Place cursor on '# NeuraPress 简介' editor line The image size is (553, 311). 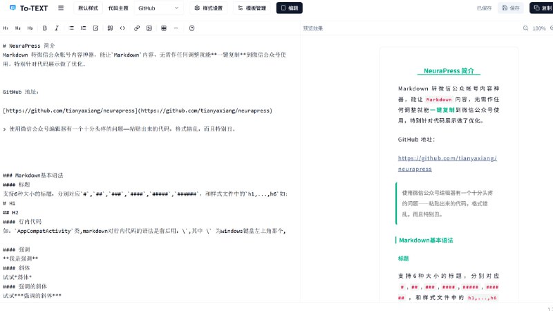click(x=29, y=46)
